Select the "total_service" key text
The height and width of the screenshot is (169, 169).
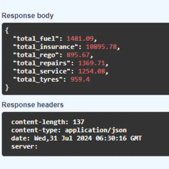(42, 71)
